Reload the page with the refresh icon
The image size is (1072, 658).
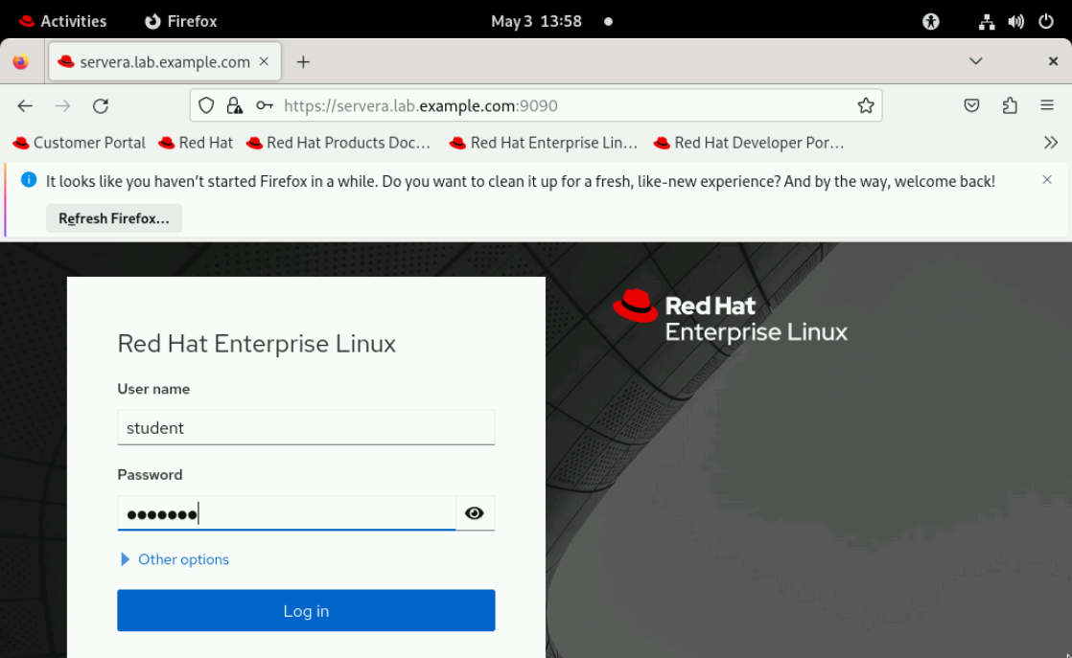[x=101, y=106]
